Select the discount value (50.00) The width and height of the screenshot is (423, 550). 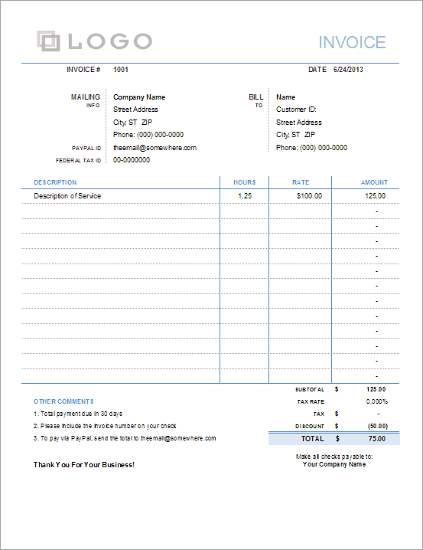tap(377, 426)
